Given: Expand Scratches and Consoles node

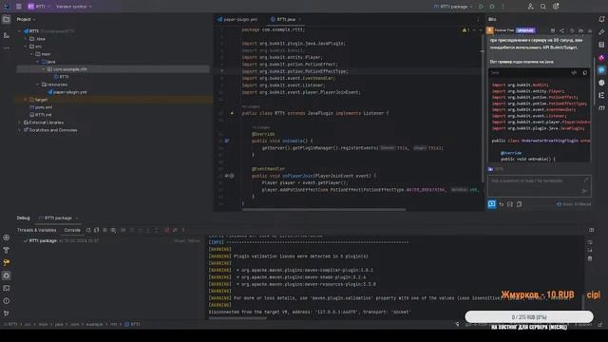Looking at the screenshot, I should click(x=19, y=130).
